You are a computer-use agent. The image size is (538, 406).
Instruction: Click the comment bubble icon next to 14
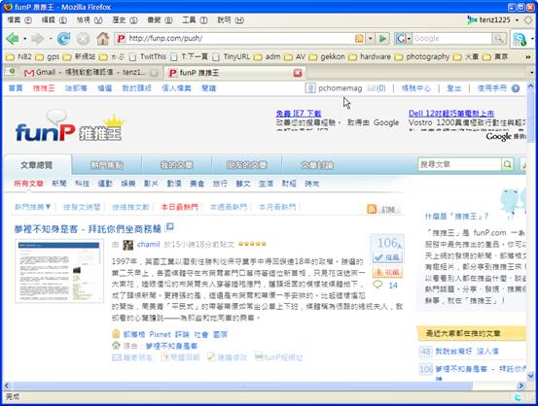coord(377,284)
